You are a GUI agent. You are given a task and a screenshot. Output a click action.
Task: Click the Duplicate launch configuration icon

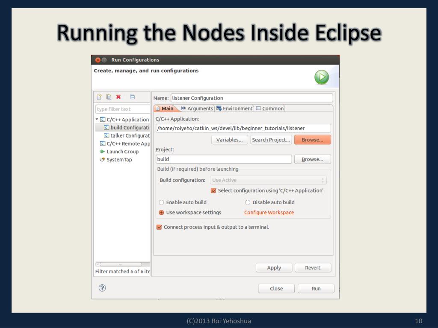[109, 97]
